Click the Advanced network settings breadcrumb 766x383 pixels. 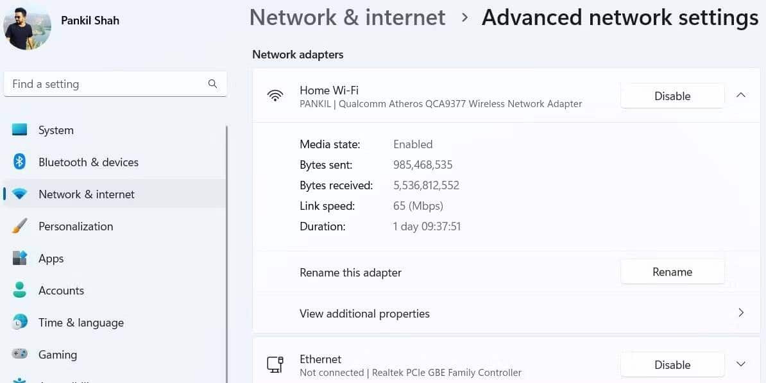click(620, 17)
